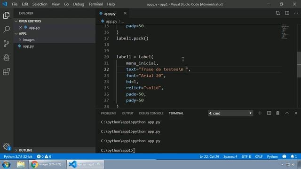Open the Help menu
This screenshot has width=301, height=169.
(111, 4)
